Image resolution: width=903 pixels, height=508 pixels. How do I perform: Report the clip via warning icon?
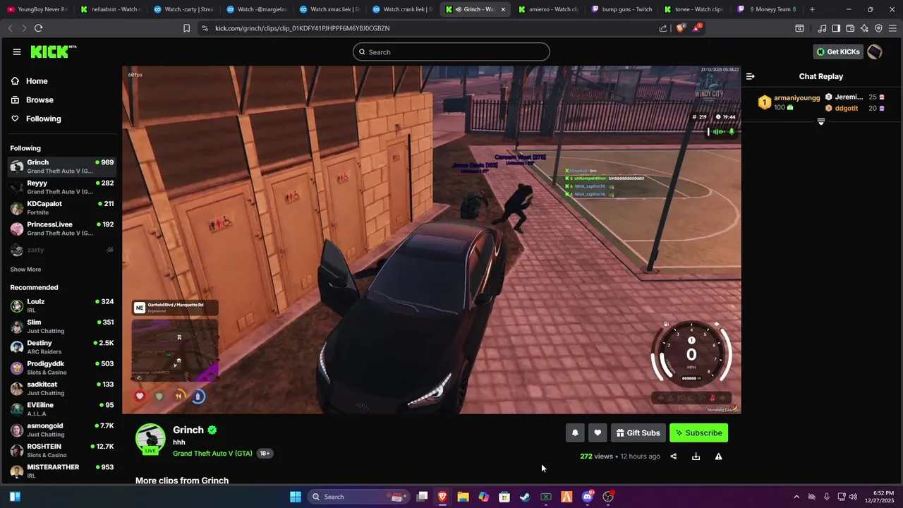tap(718, 456)
